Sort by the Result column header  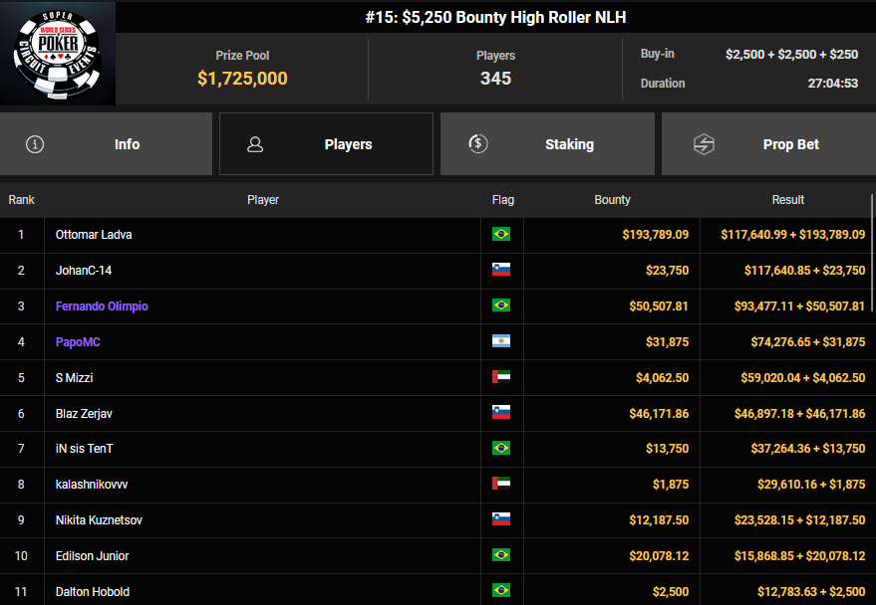coord(787,200)
